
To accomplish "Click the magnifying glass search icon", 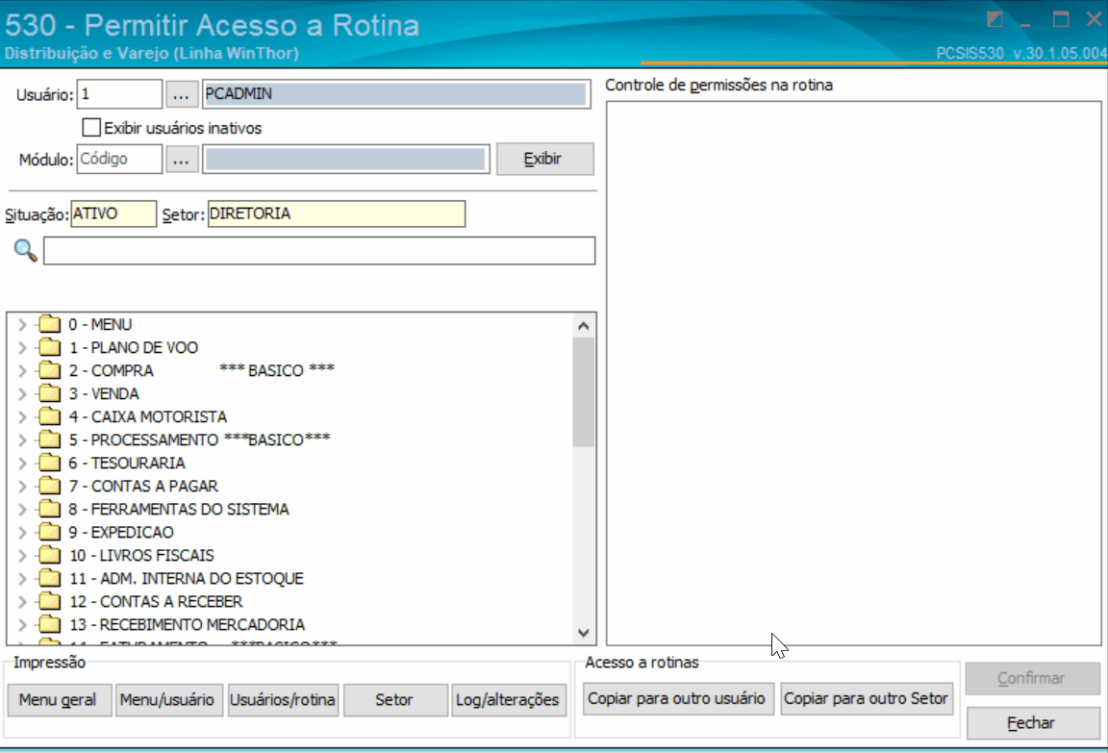I will point(25,250).
